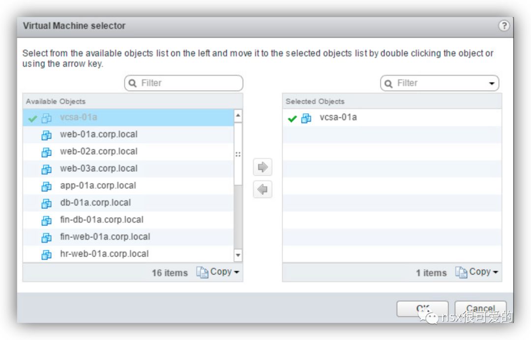Open the Selected Objects filter dropdown arrow

click(492, 83)
